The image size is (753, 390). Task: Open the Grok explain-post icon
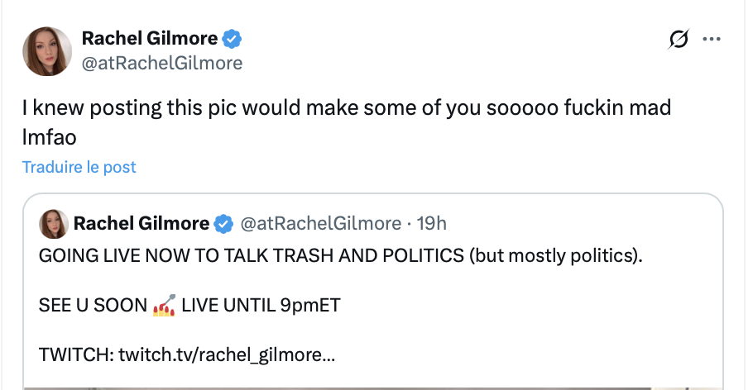[679, 40]
